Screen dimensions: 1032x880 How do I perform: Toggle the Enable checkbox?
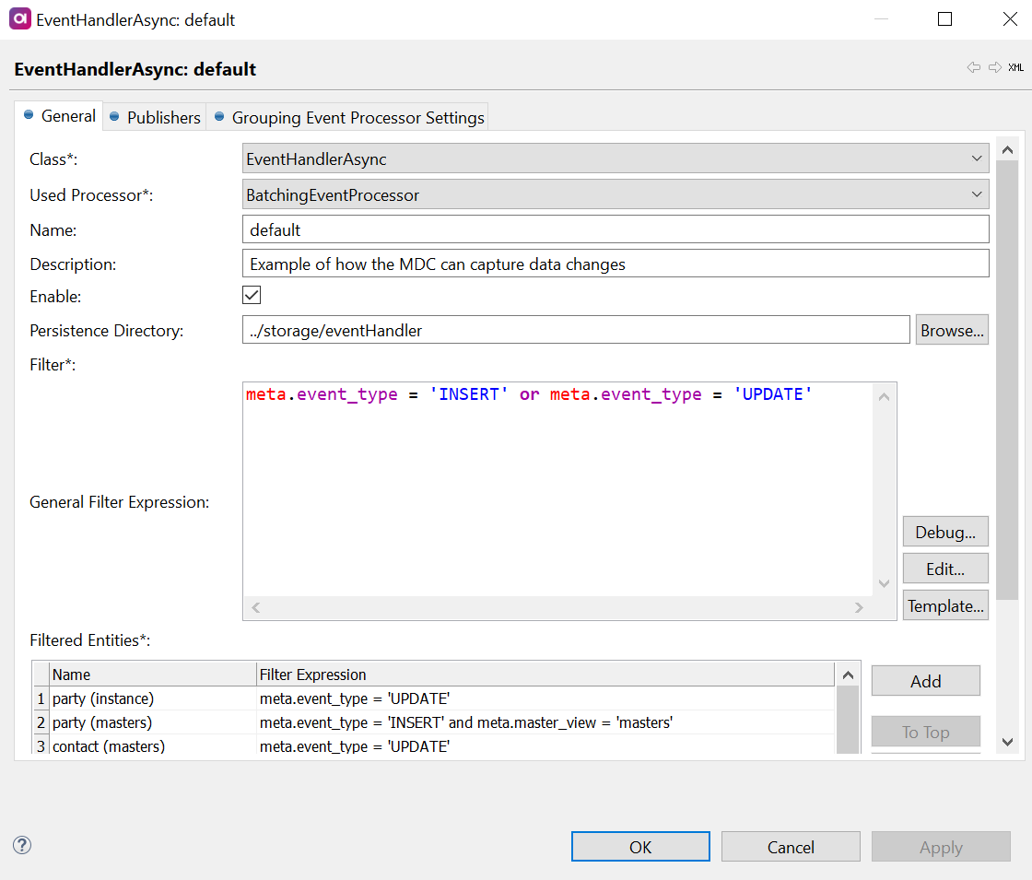(252, 296)
